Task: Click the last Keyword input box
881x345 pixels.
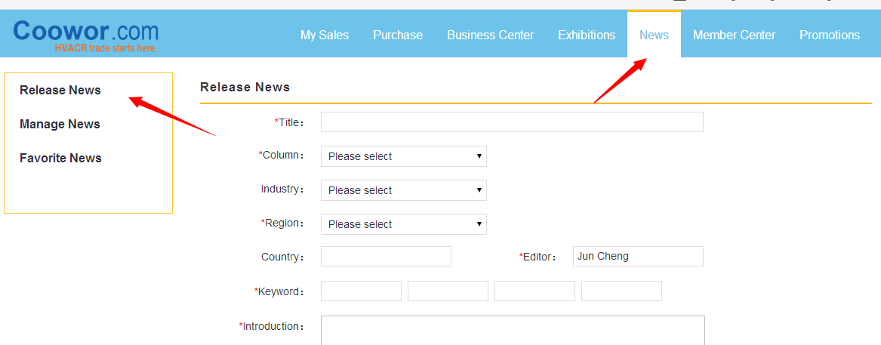Action: tap(621, 291)
